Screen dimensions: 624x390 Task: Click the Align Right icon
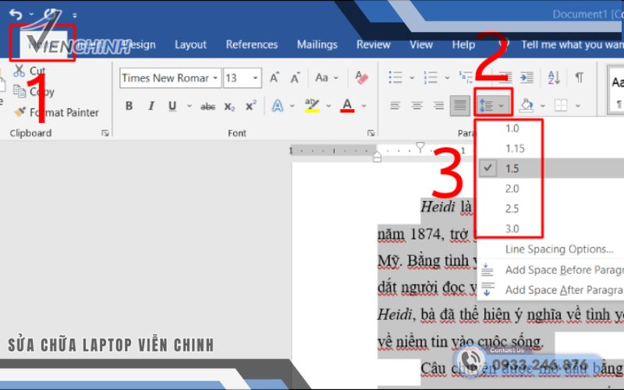click(438, 106)
